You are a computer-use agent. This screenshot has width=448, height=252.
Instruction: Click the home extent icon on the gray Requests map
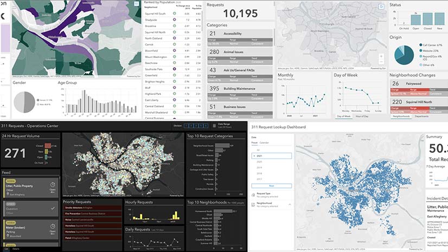[381, 7]
